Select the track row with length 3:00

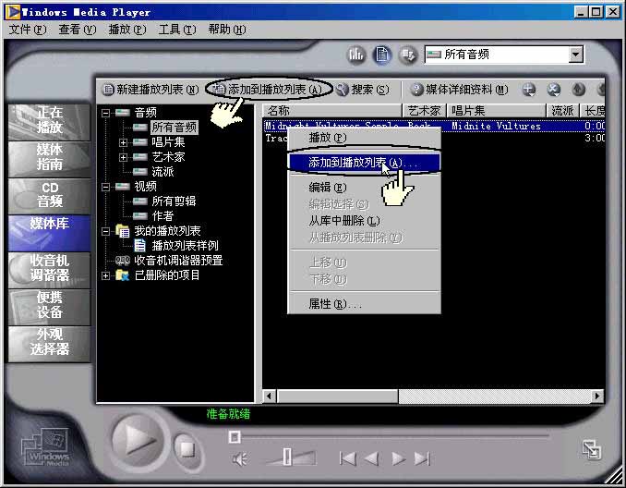[434, 139]
